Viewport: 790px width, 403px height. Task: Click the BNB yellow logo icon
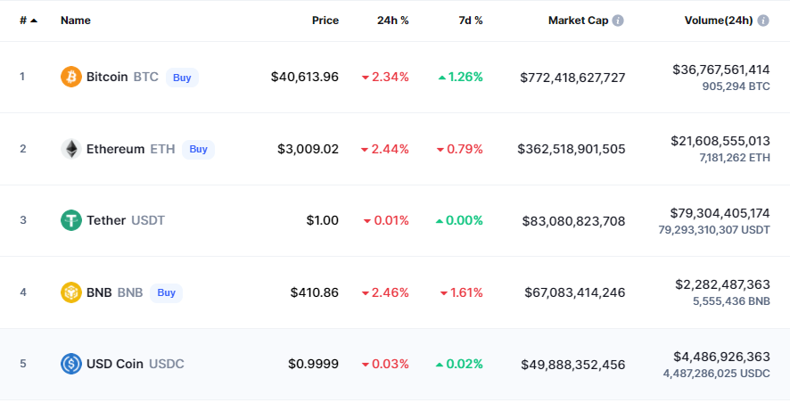pos(71,292)
